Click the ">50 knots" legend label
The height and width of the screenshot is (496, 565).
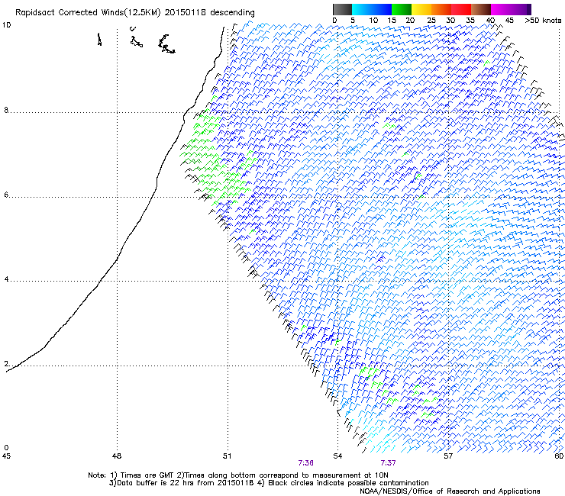tap(543, 21)
